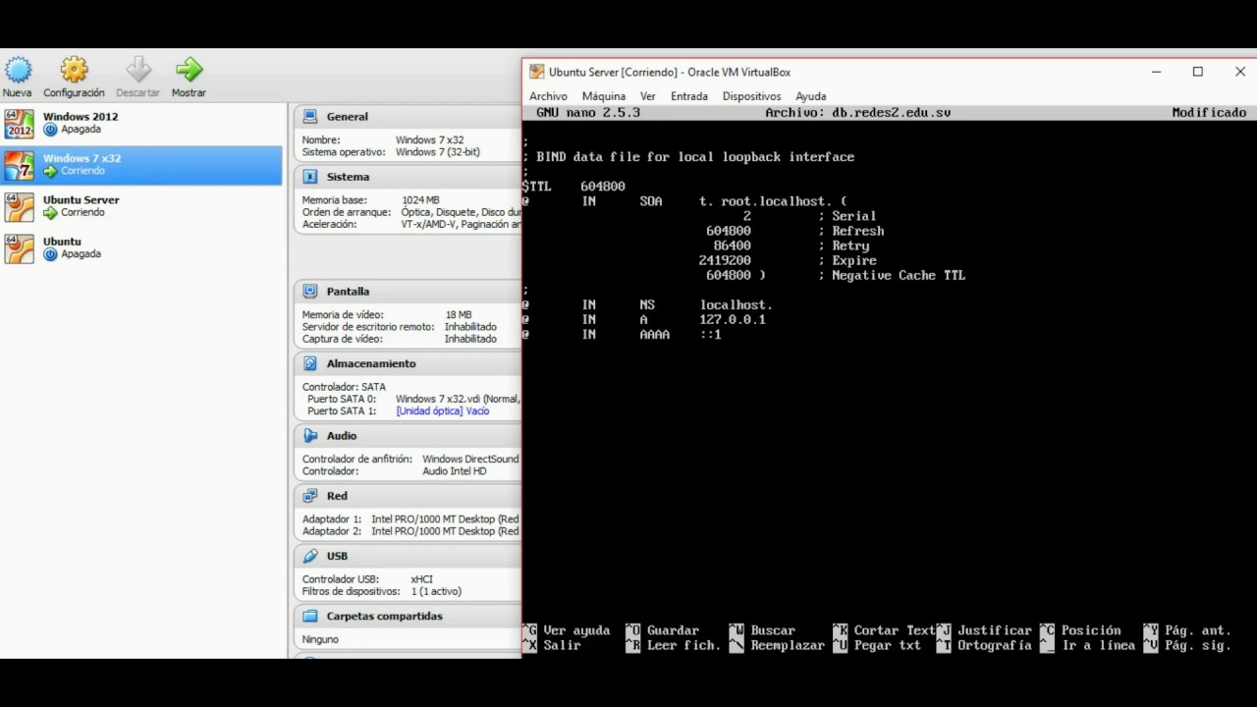Click the [Unidad óptica] Vacío link
Viewport: 1257px width, 707px height.
point(442,410)
